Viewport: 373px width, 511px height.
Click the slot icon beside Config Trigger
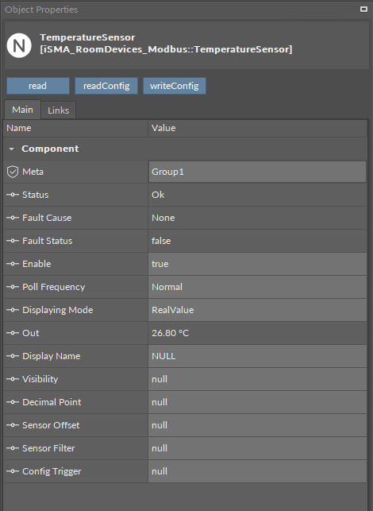tap(13, 471)
